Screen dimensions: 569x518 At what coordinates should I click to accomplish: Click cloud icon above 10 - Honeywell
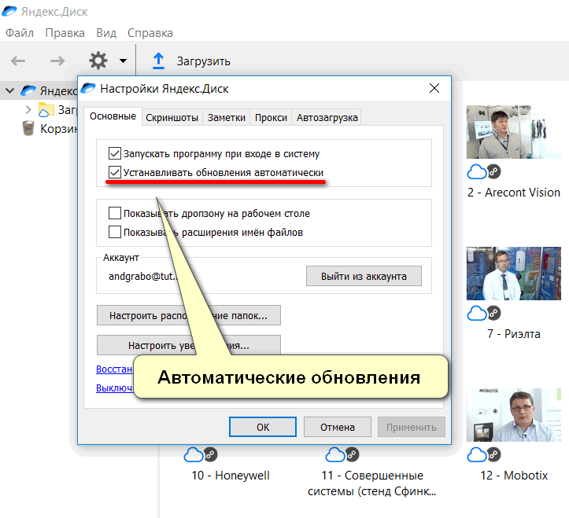click(x=194, y=454)
